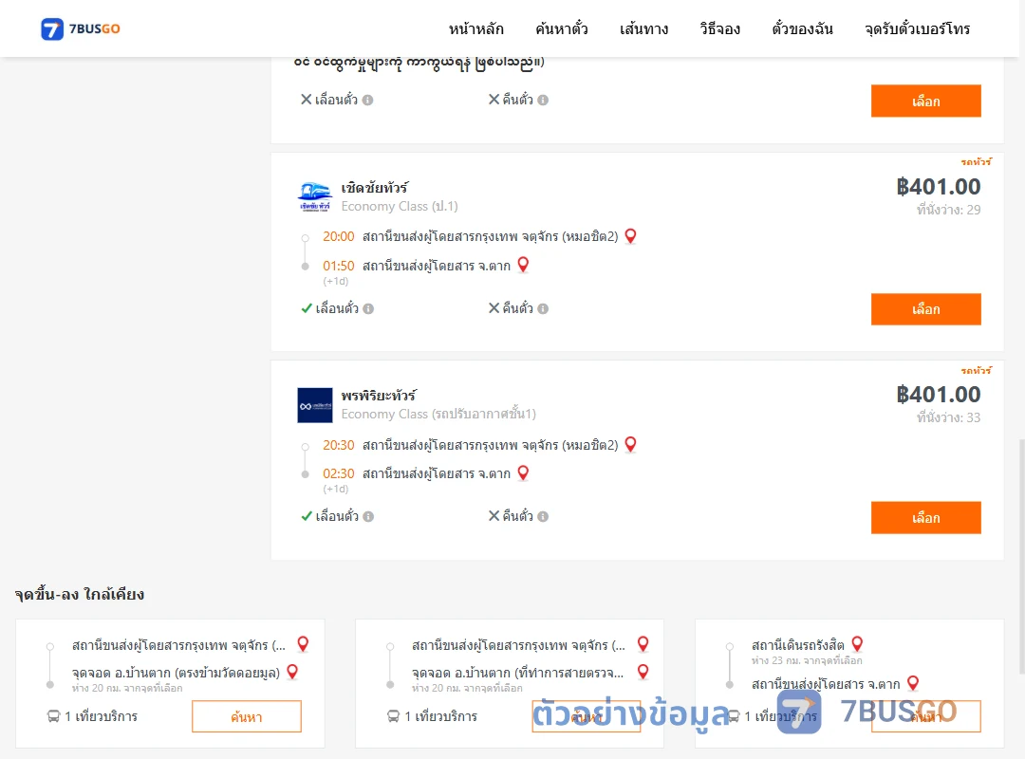Click เชิดชัยทัวร์ operator name
1025x759 pixels.
[375, 188]
